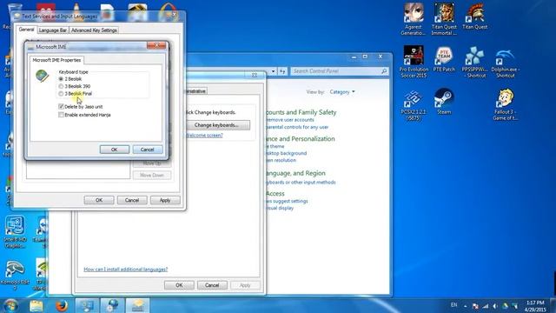Viewport: 556px width, 313px height.
Task: Click the Show desktop button
Action: point(553,306)
